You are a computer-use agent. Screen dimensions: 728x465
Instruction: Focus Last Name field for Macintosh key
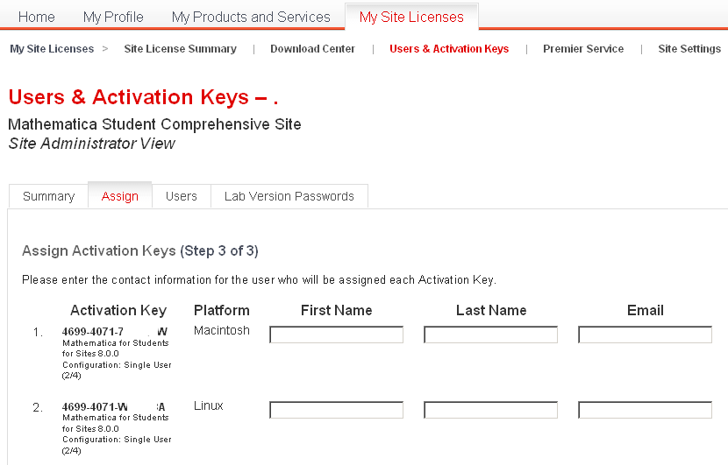click(x=490, y=335)
